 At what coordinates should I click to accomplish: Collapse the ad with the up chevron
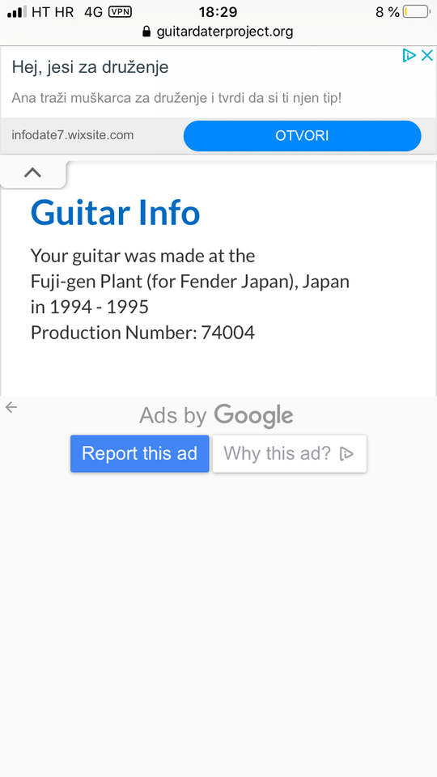[x=32, y=172]
